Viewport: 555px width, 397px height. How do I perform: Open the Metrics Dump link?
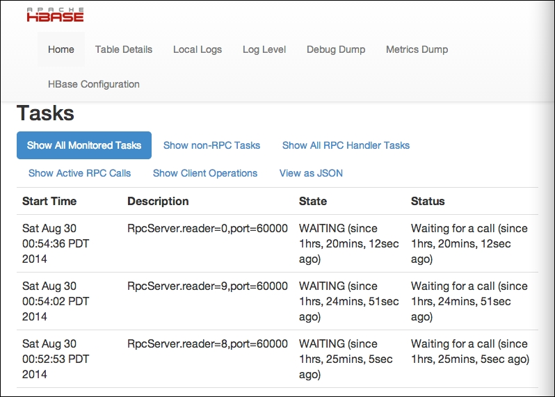pos(417,49)
